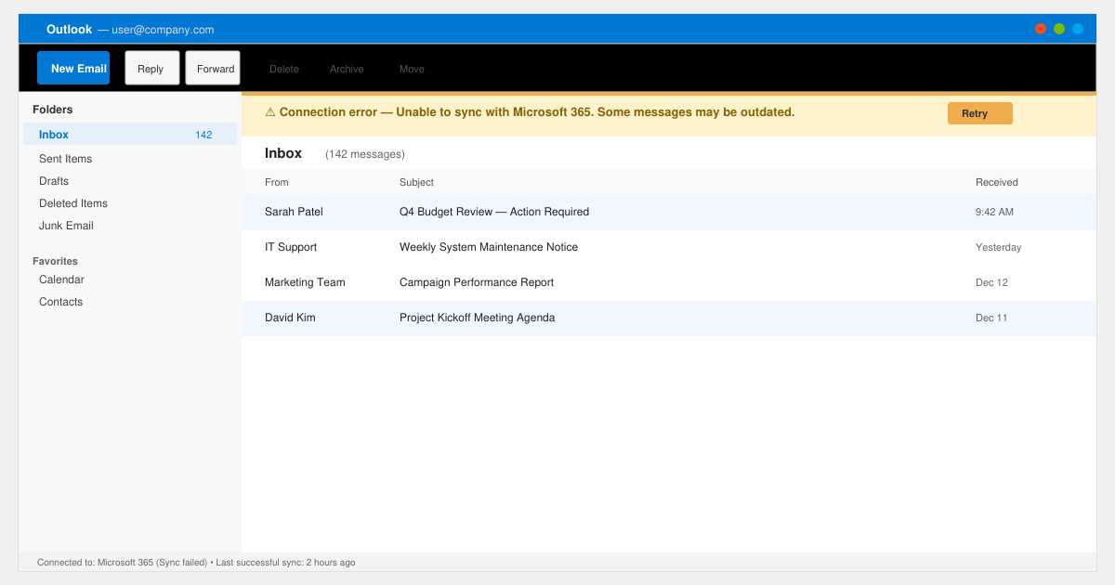Open the Weekly System Maintenance Notice email
1115x585 pixels.
(669, 247)
